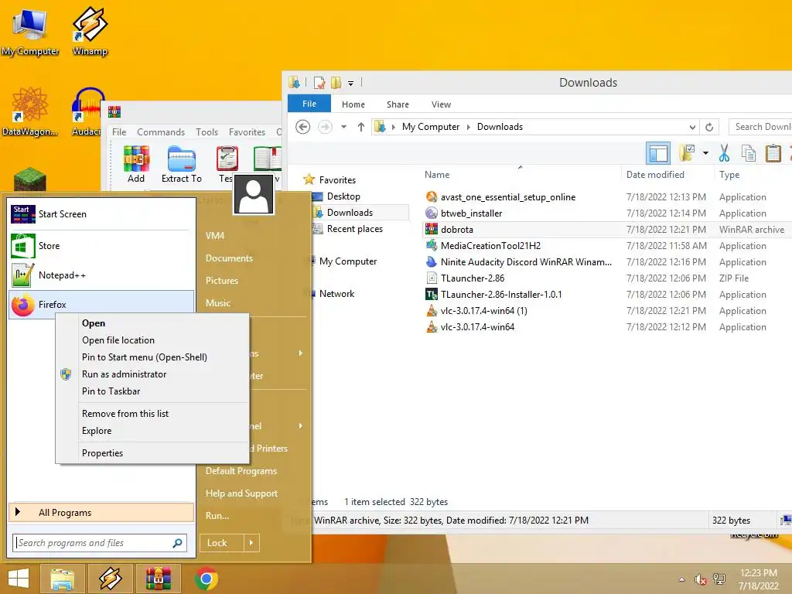Click the breadcrumb arrow after My Computer
This screenshot has width=792, height=594.
pos(468,127)
